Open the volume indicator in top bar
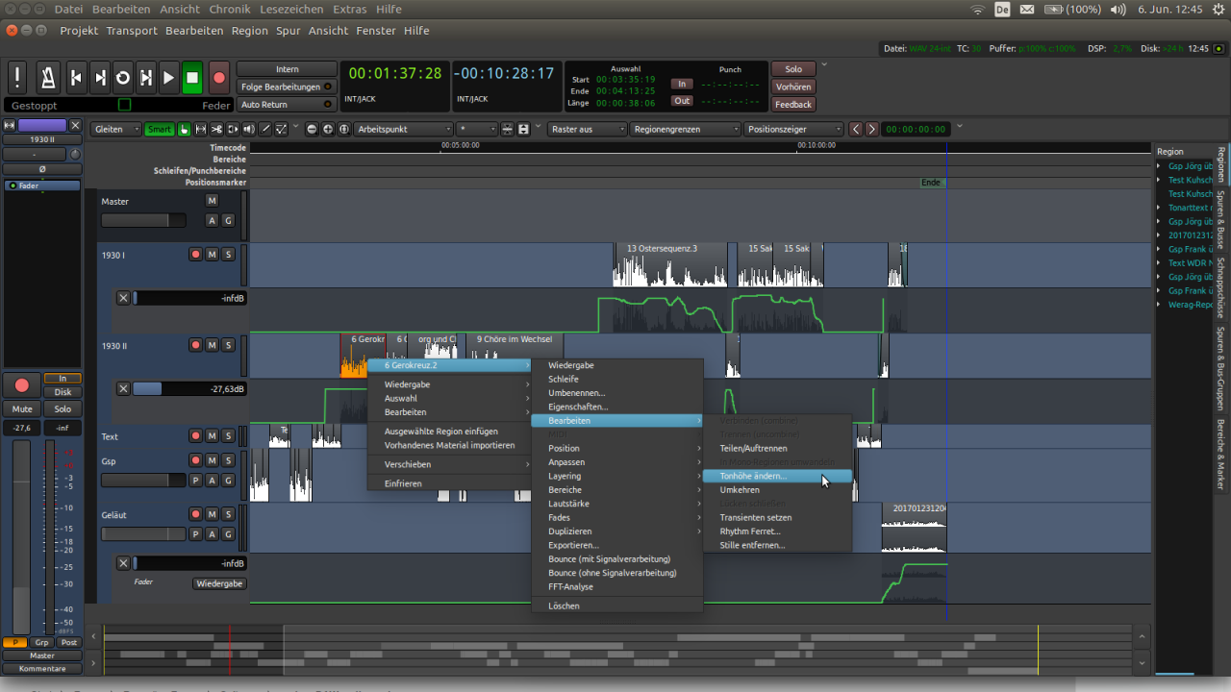 (x=1118, y=9)
